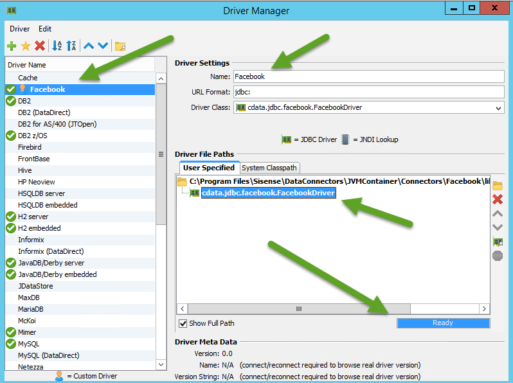The image size is (513, 383).
Task: Move driver down with blue down arrow
Action: point(103,46)
